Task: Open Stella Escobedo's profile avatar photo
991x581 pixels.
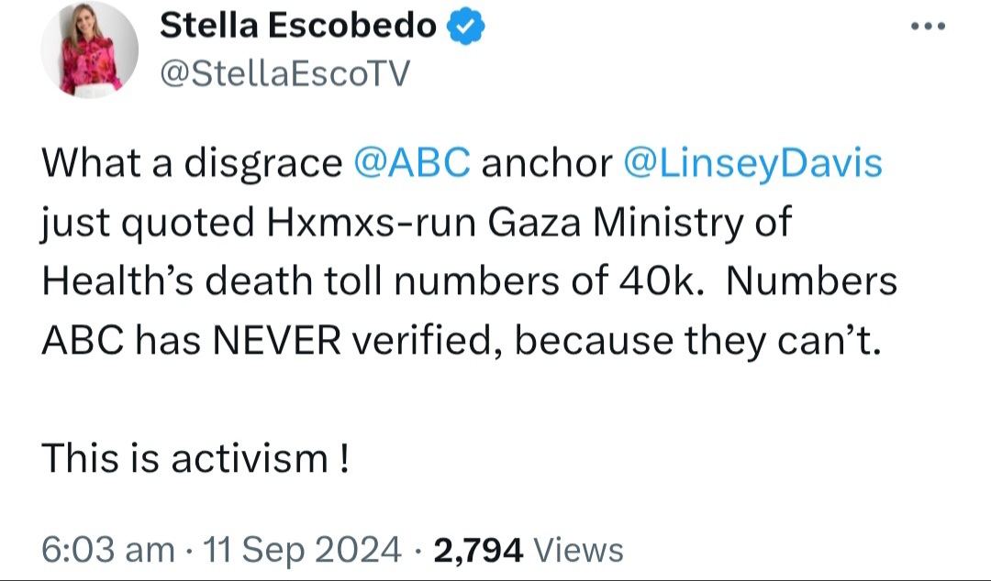Action: click(89, 49)
